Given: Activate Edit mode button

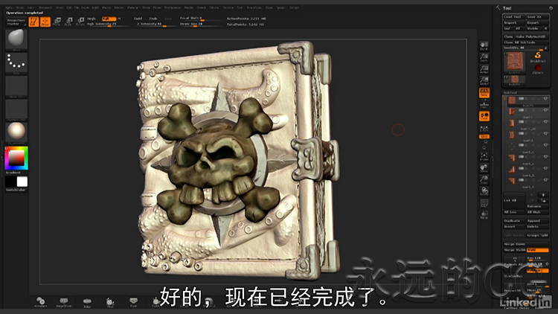Looking at the screenshot, I should pyautogui.click(x=33, y=22).
